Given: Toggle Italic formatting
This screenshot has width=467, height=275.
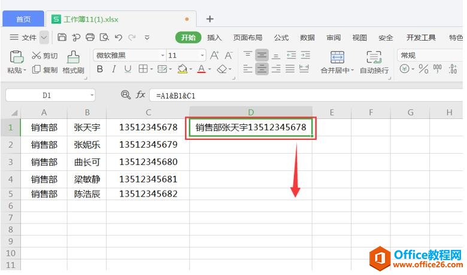Looking at the screenshot, I should tap(114, 69).
